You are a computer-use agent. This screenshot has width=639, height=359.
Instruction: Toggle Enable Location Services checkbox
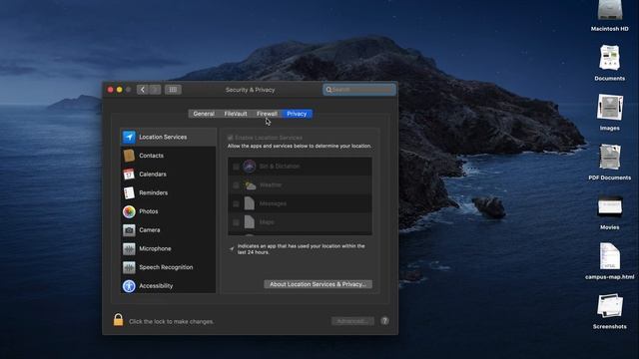click(x=231, y=138)
